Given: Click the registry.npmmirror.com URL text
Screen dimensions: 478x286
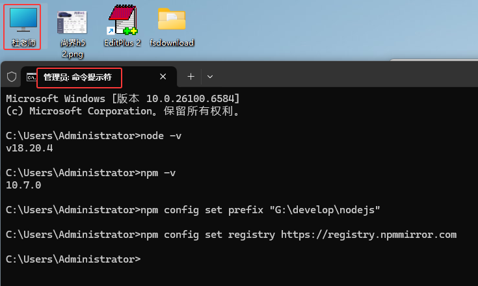Looking at the screenshot, I should 368,235.
